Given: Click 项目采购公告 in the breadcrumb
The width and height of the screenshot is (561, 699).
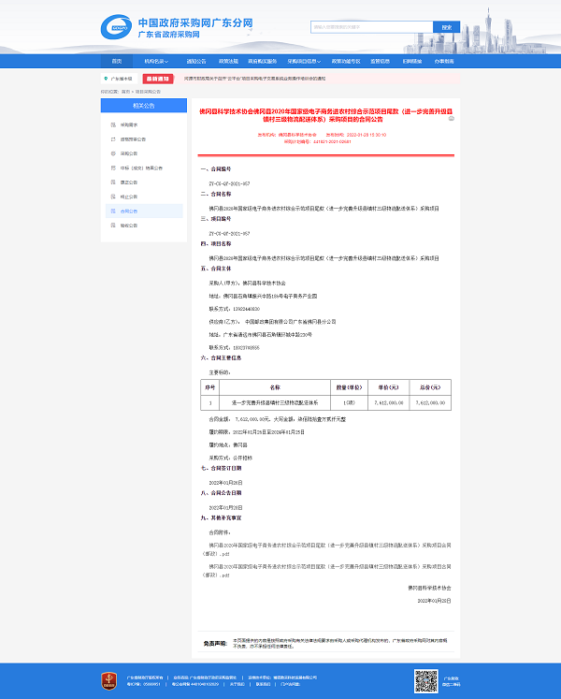Looking at the screenshot, I should 148,92.
